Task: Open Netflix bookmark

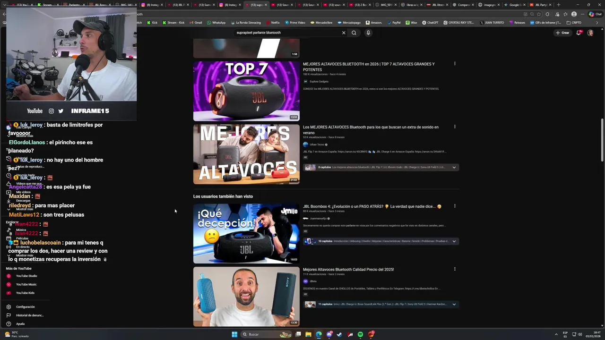Action: click(x=273, y=23)
